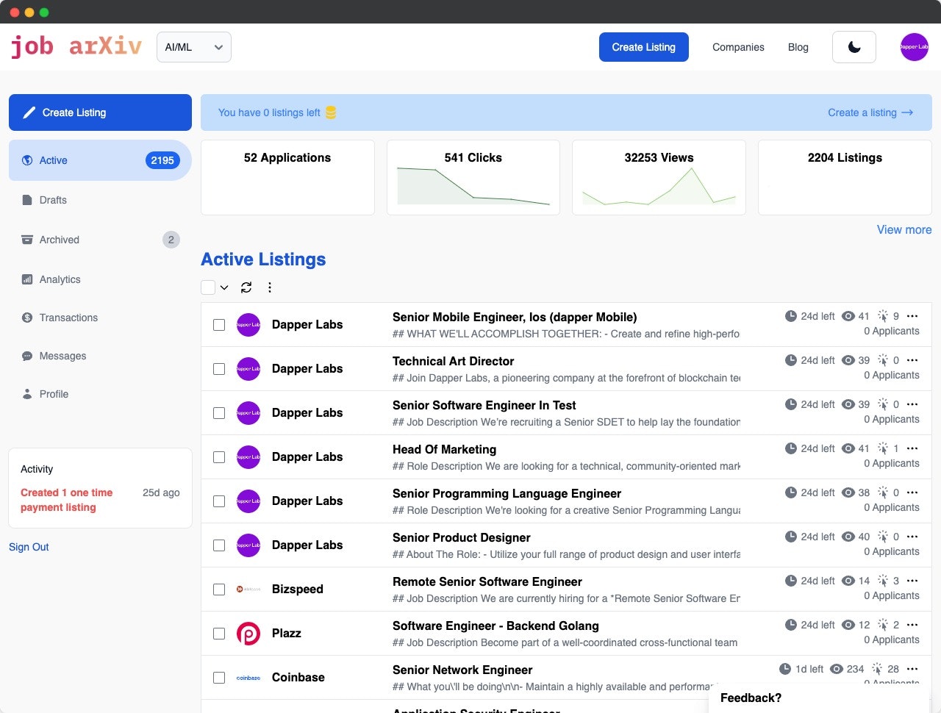Open the options menu for Remote Senior Software Engineer
Image resolution: width=941 pixels, height=713 pixels.
point(912,581)
